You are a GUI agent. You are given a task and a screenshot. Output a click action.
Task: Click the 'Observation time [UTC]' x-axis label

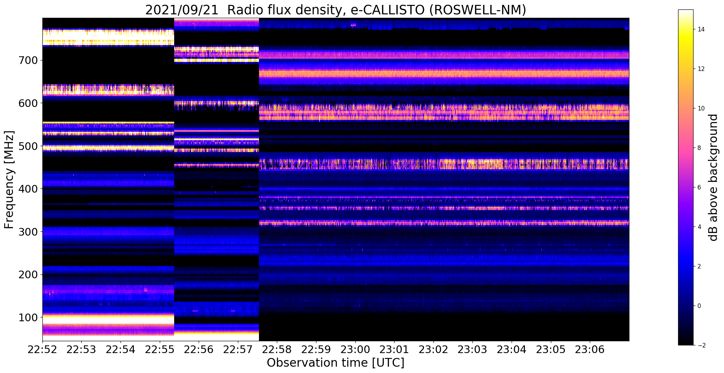pos(335,363)
